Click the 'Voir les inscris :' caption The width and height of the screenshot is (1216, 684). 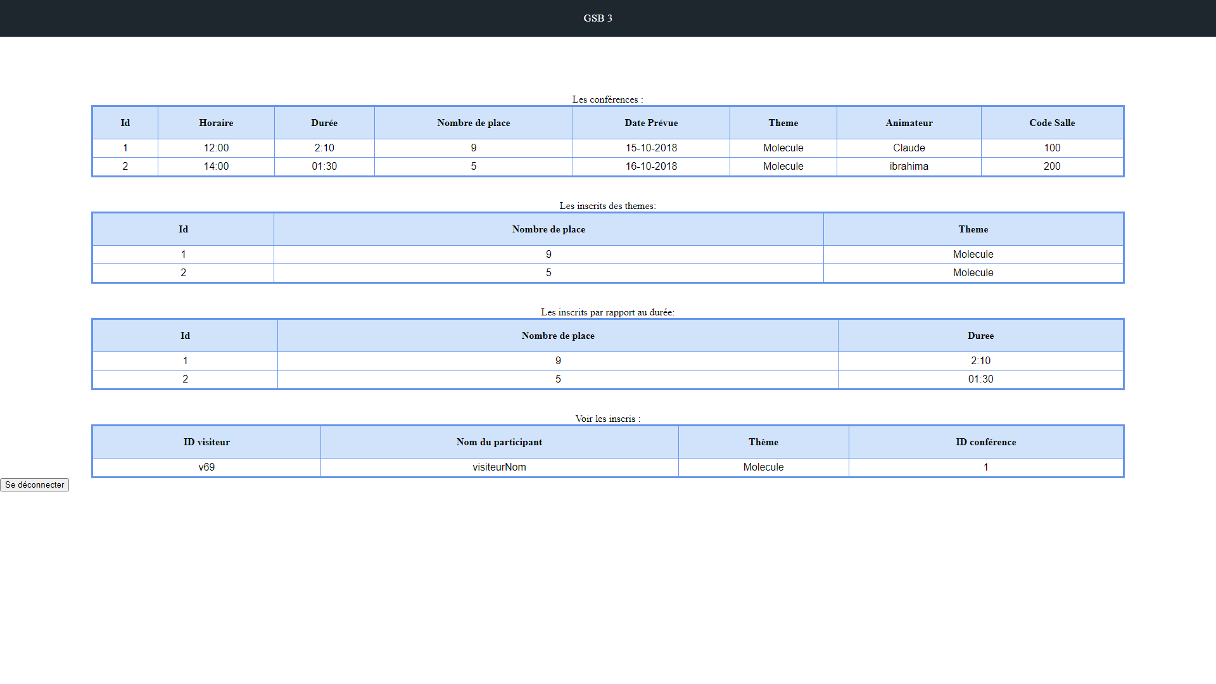pos(607,419)
